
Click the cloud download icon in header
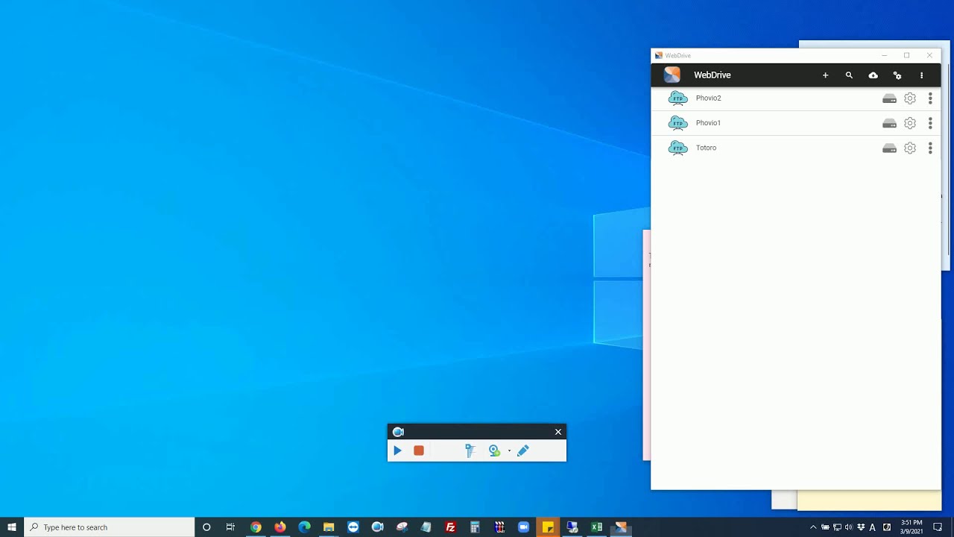tap(873, 75)
